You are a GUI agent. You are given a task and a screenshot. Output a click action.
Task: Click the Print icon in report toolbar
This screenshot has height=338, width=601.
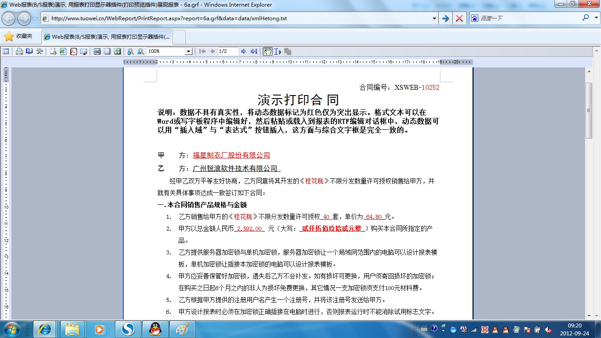(x=19, y=51)
